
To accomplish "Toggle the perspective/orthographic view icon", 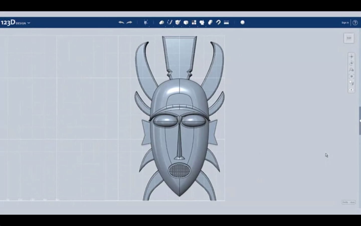I will coord(351,83).
